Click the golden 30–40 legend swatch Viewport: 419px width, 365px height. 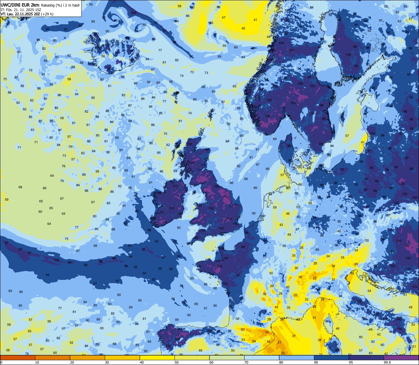(x=122, y=357)
